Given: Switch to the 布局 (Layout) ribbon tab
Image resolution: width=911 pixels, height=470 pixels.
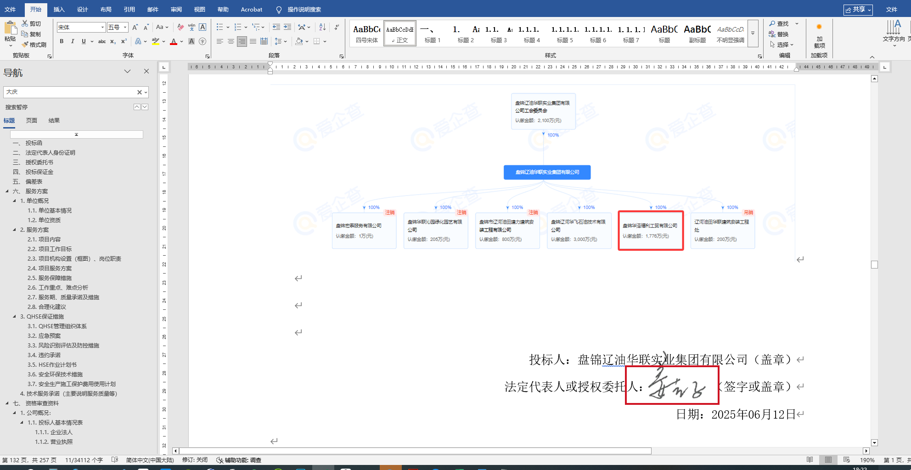Looking at the screenshot, I should click(x=106, y=9).
